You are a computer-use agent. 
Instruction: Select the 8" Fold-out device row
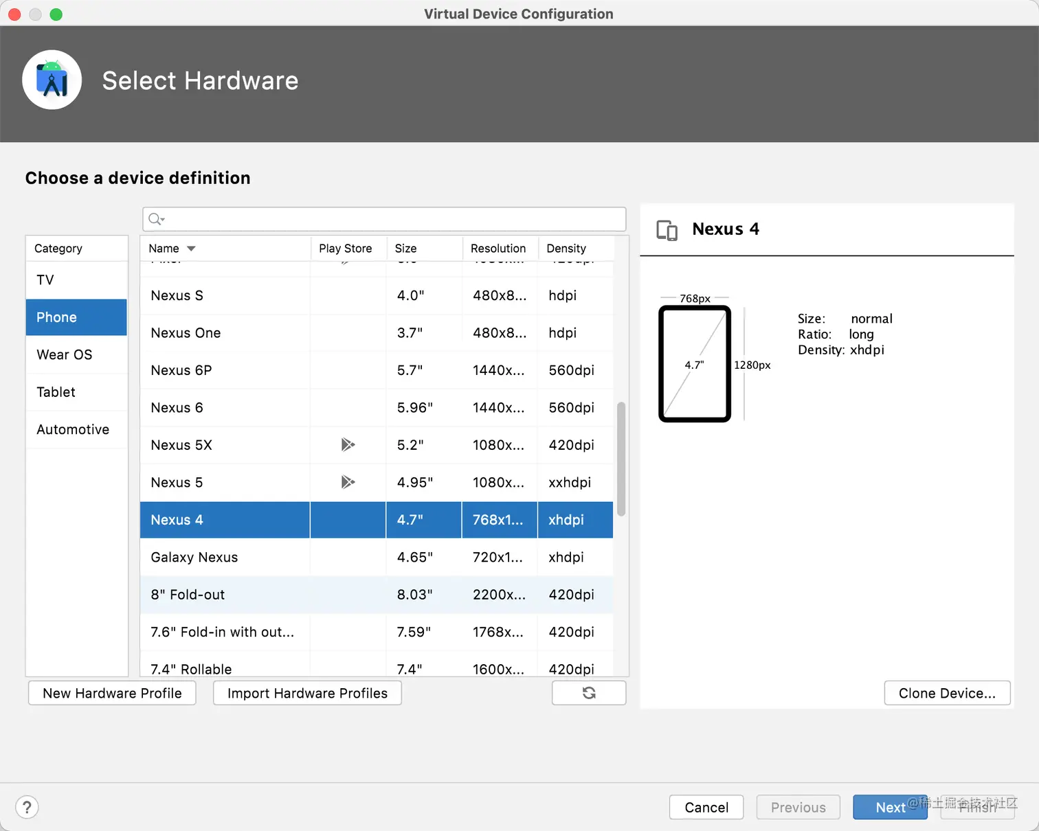click(x=377, y=595)
